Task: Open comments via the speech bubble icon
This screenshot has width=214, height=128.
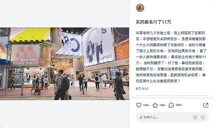Action: (x=171, y=105)
